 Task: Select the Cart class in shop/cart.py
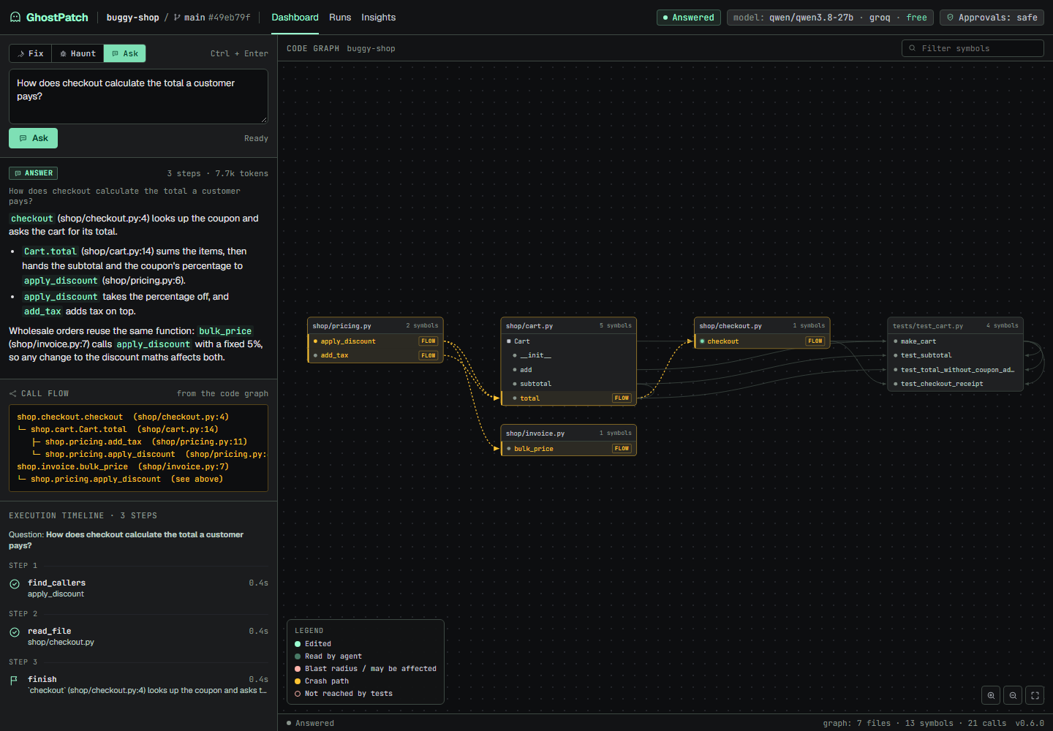coord(568,341)
